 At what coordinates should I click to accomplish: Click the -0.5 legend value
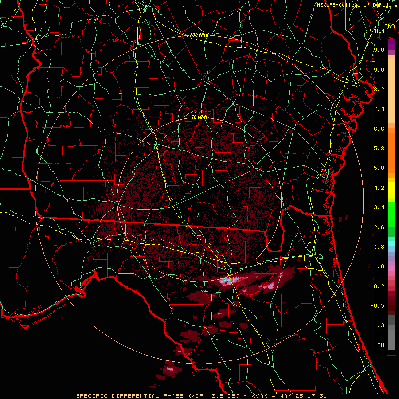coord(377,306)
